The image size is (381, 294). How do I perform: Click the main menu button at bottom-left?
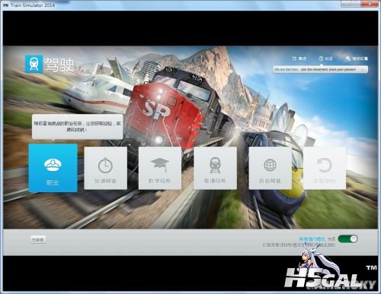tap(38, 239)
